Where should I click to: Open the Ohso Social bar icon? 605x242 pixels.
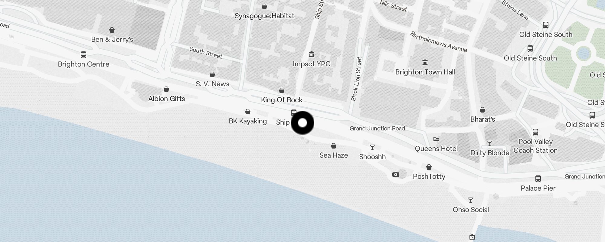(x=471, y=200)
